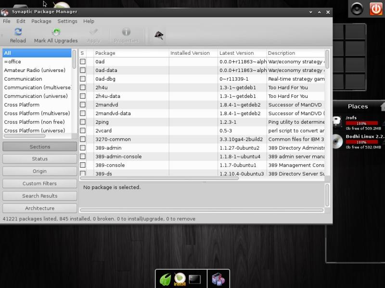Select the =office section
Viewport: 385px width, 288px height.
pos(37,61)
